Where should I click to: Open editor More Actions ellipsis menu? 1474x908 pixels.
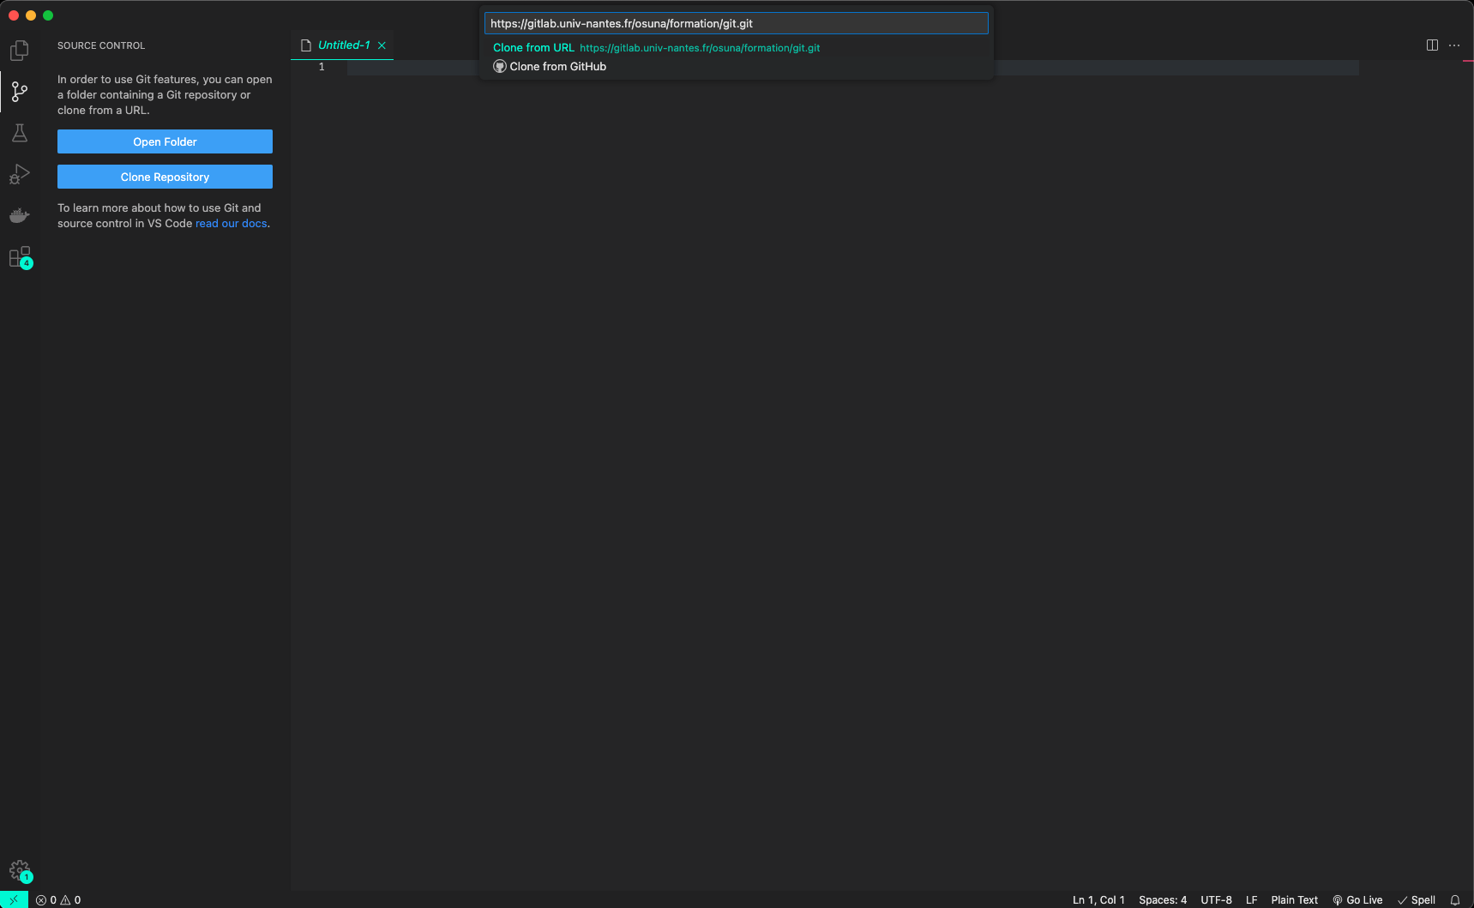click(x=1454, y=45)
